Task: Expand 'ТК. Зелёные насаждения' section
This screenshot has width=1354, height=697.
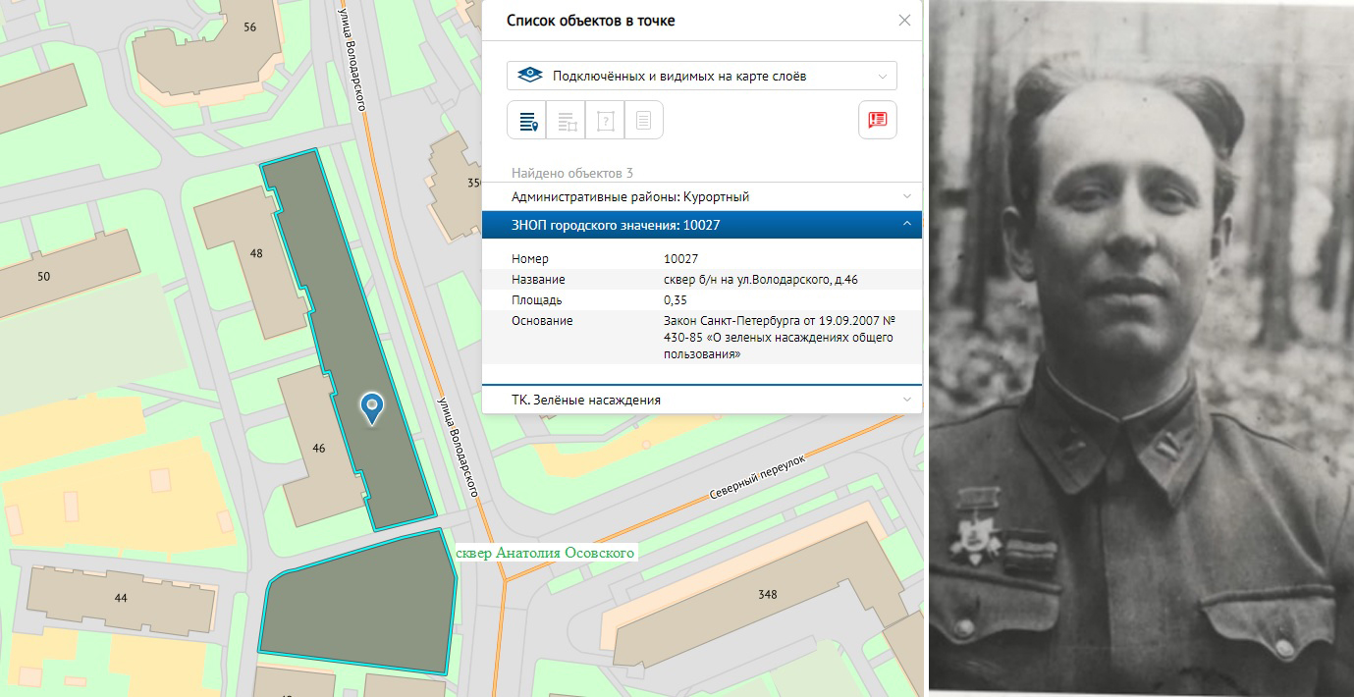Action: point(701,400)
